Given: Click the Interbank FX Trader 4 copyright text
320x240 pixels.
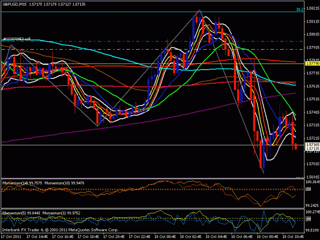Looking at the screenshot, I should [60, 230].
